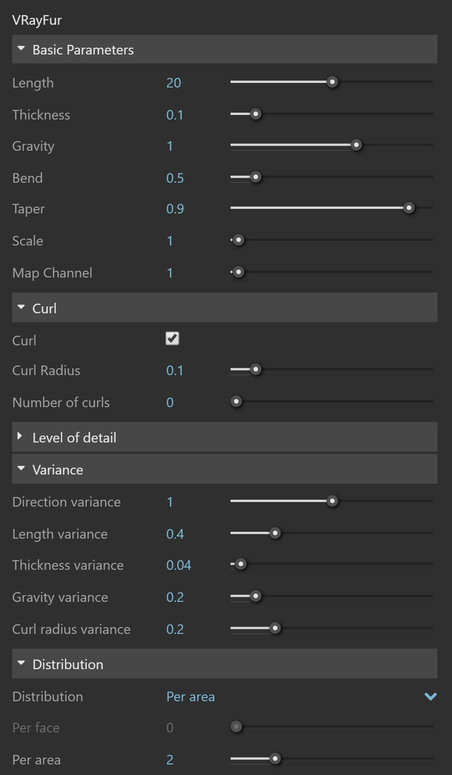Open the Distribution dropdown arrow
The width and height of the screenshot is (452, 775).
(430, 696)
